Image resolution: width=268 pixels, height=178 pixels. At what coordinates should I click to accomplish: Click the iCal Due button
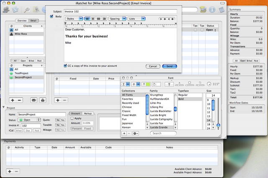coord(28,131)
